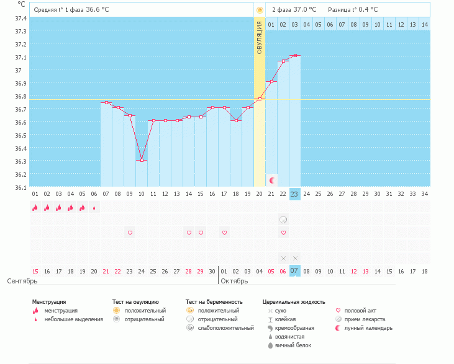Click the lunar calendar moon icon in the chart

pos(271,180)
